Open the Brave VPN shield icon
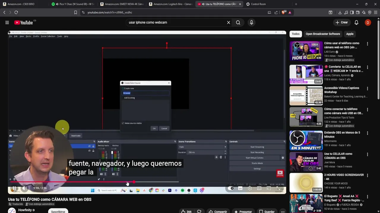This screenshot has height=213, width=380. pos(370,12)
